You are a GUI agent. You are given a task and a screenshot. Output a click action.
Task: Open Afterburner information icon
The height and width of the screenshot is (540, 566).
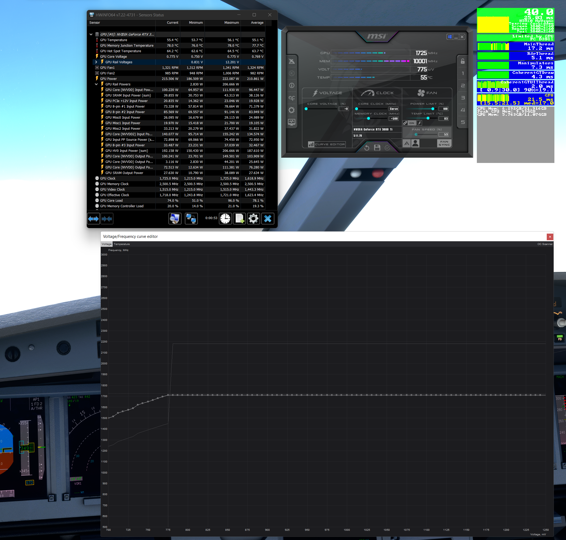(292, 85)
